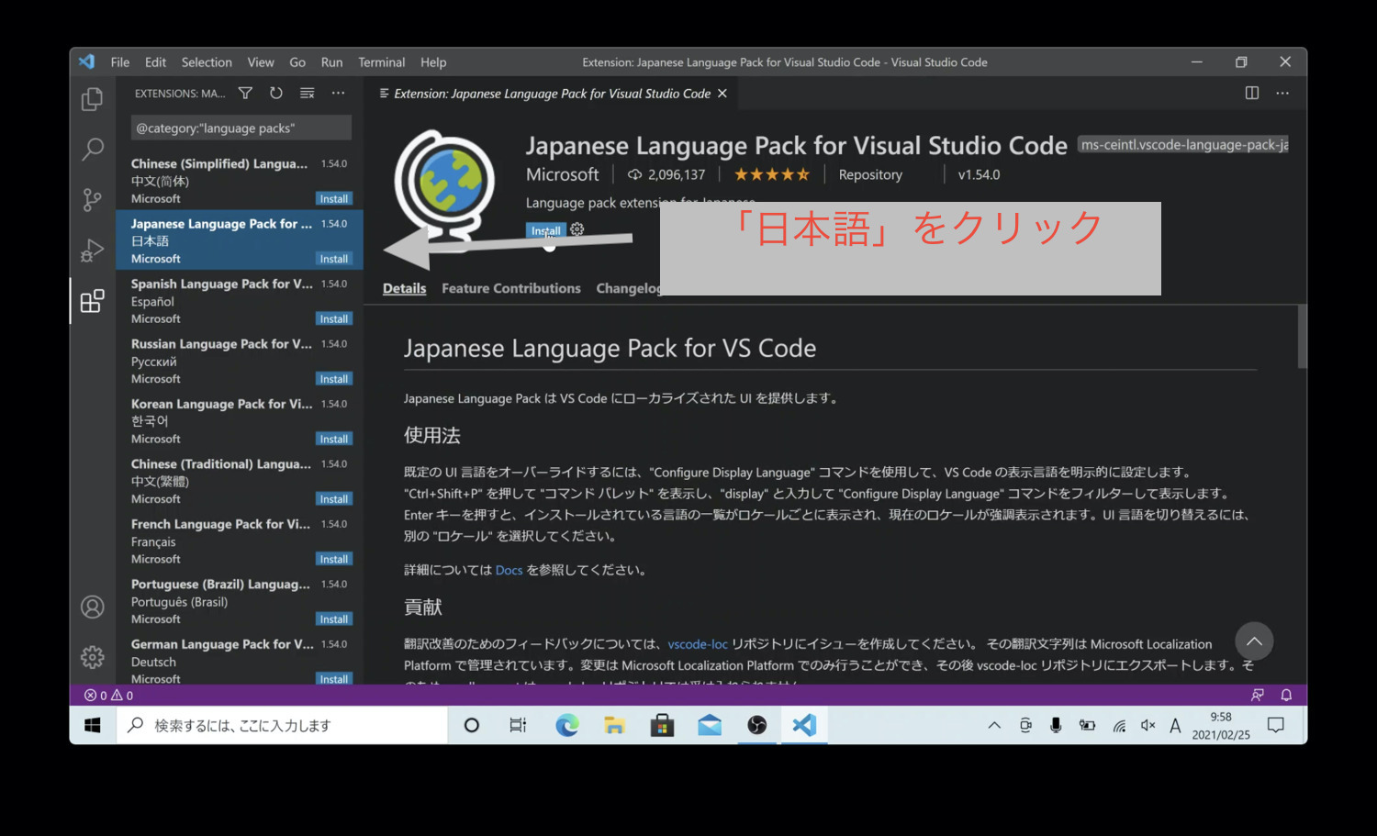
Task: Click the readme vertical scrollbar
Action: (x=1302, y=336)
